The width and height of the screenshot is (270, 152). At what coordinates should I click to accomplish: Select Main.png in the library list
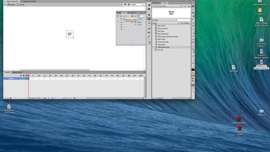coord(161,39)
